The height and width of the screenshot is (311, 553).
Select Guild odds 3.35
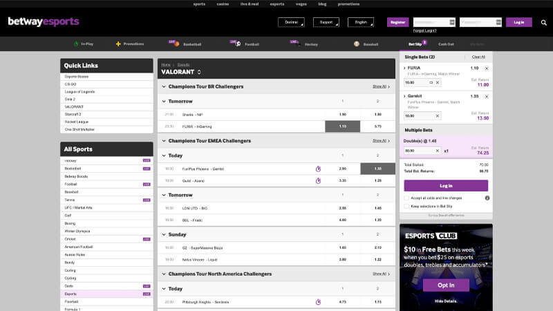342,180
